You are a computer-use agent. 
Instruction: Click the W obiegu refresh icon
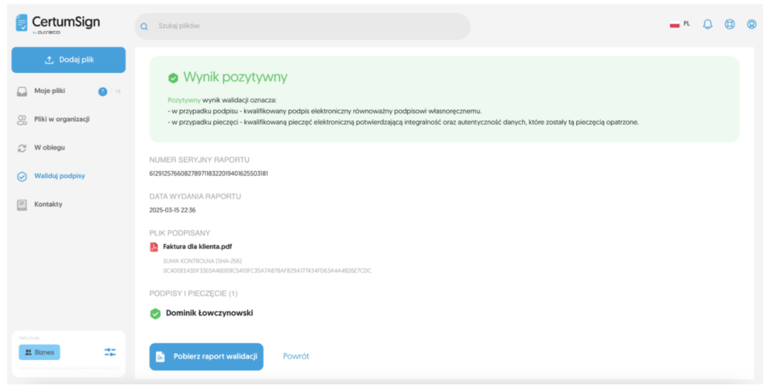(22, 148)
